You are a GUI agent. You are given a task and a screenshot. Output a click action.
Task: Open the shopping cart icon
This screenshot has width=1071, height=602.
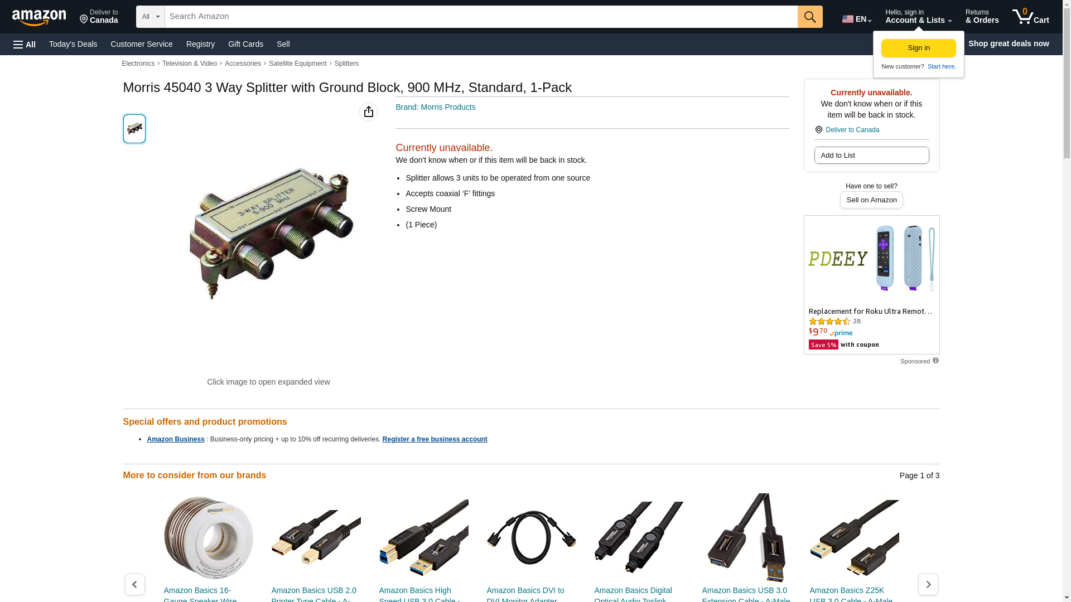click(1030, 17)
